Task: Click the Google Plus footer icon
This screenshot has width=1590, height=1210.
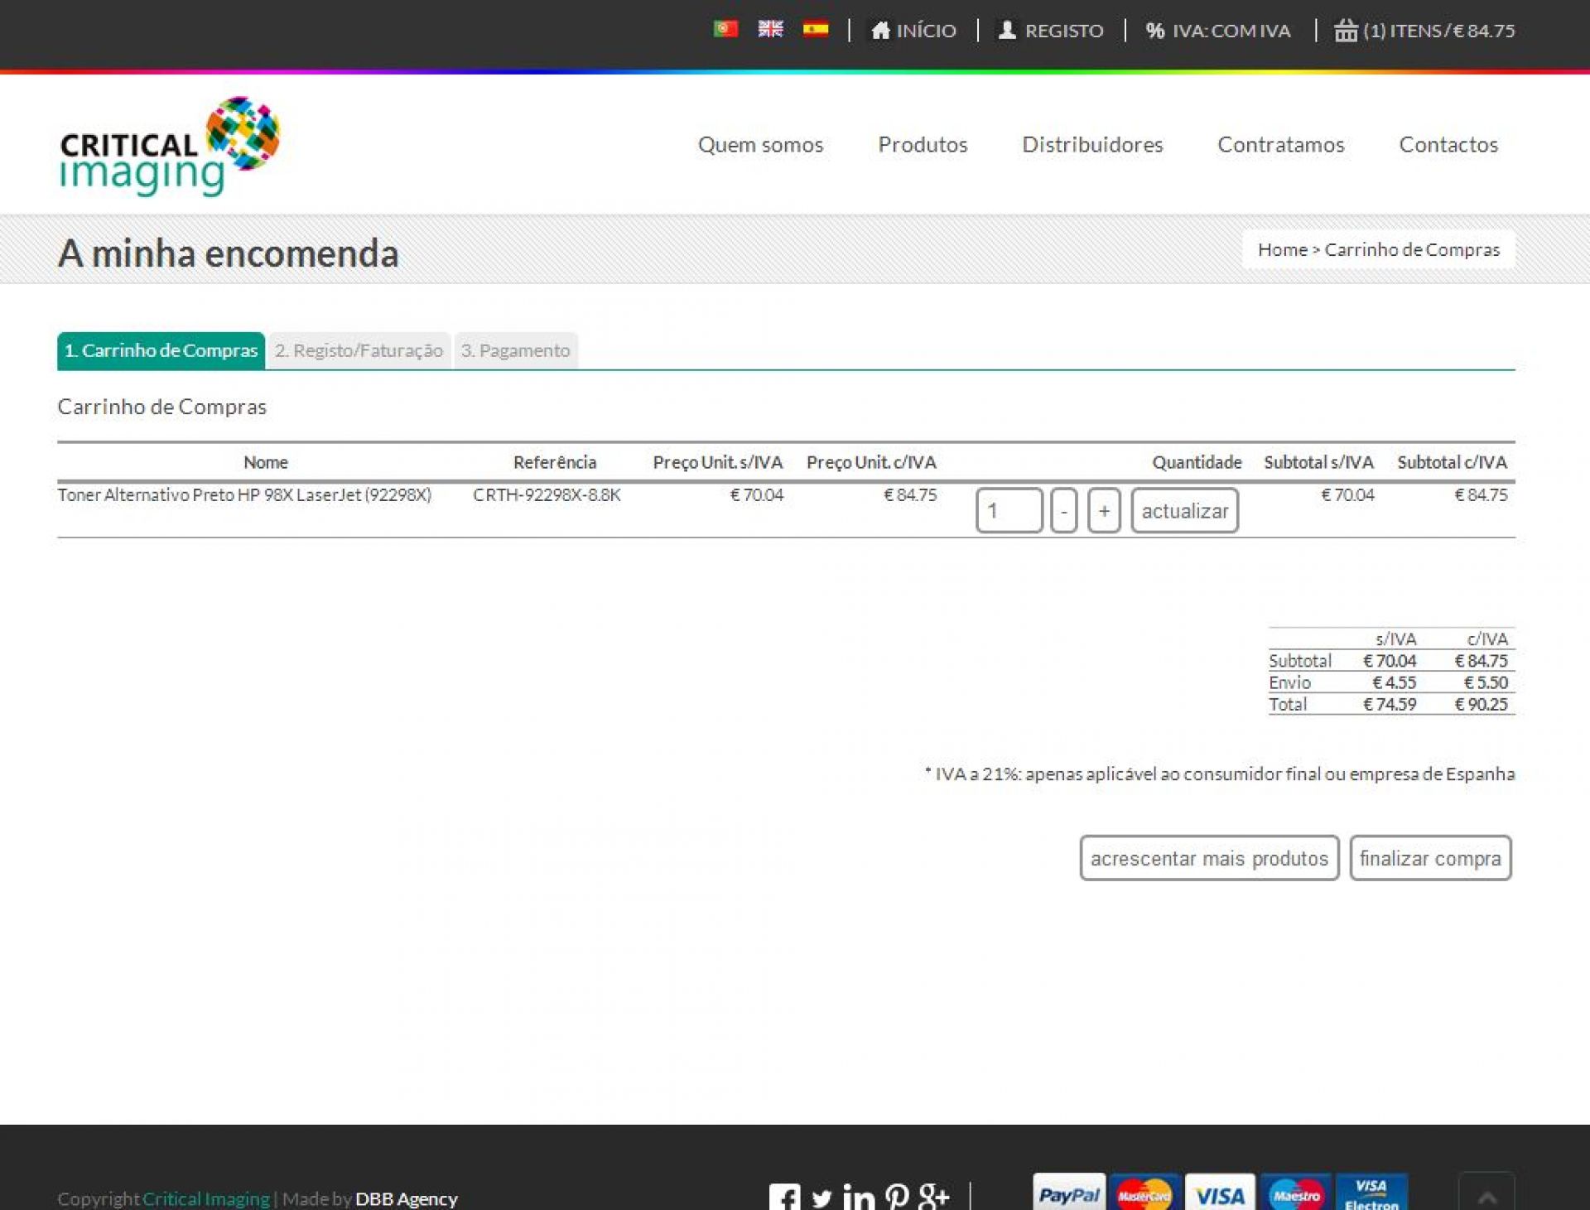Action: (x=934, y=1197)
